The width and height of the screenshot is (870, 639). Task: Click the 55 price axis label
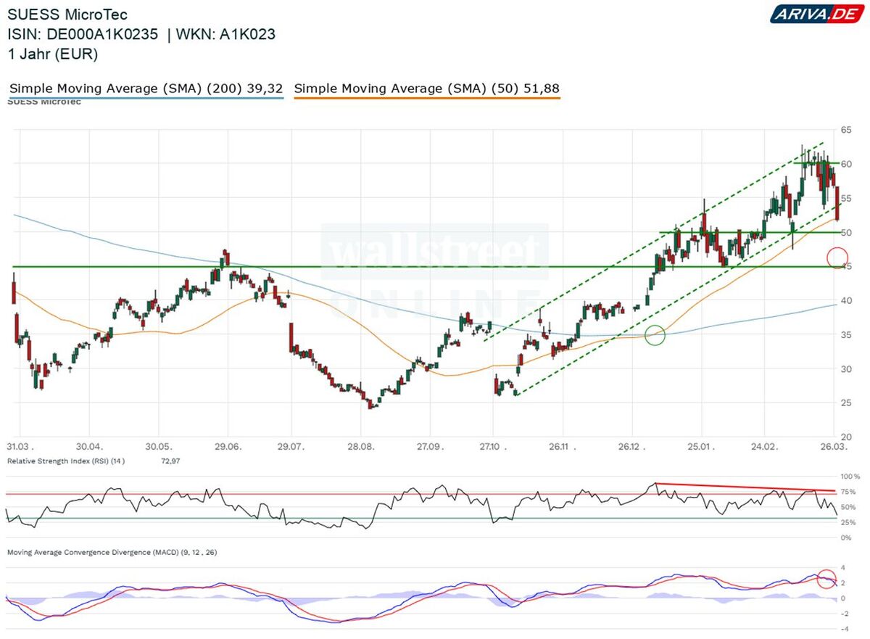tap(845, 198)
